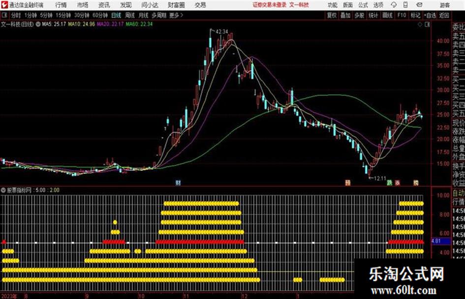Open the 发现 menu
The width and height of the screenshot is (465, 299).
(126, 5)
